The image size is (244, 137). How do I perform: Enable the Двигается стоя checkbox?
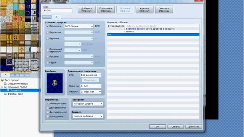tap(47, 108)
